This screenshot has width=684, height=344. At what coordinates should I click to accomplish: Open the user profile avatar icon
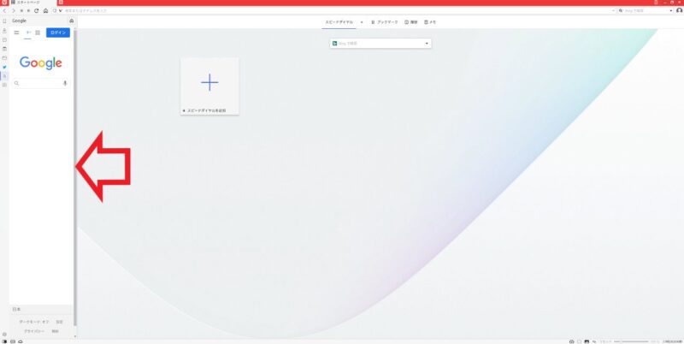679,10
